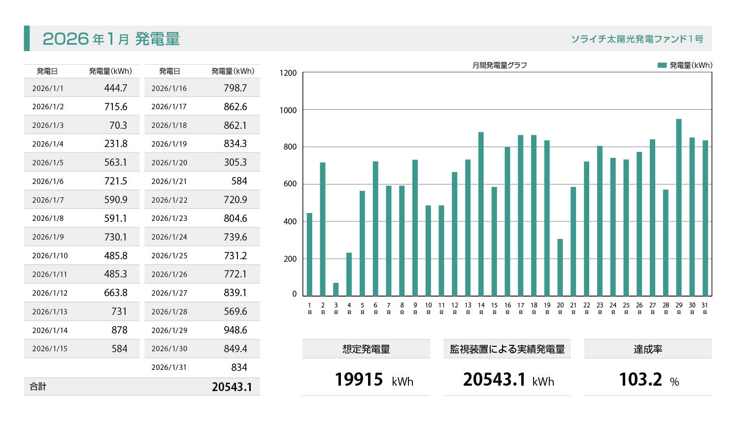Click the 878 value for 2026/1/14
739x426 pixels.
pos(119,330)
